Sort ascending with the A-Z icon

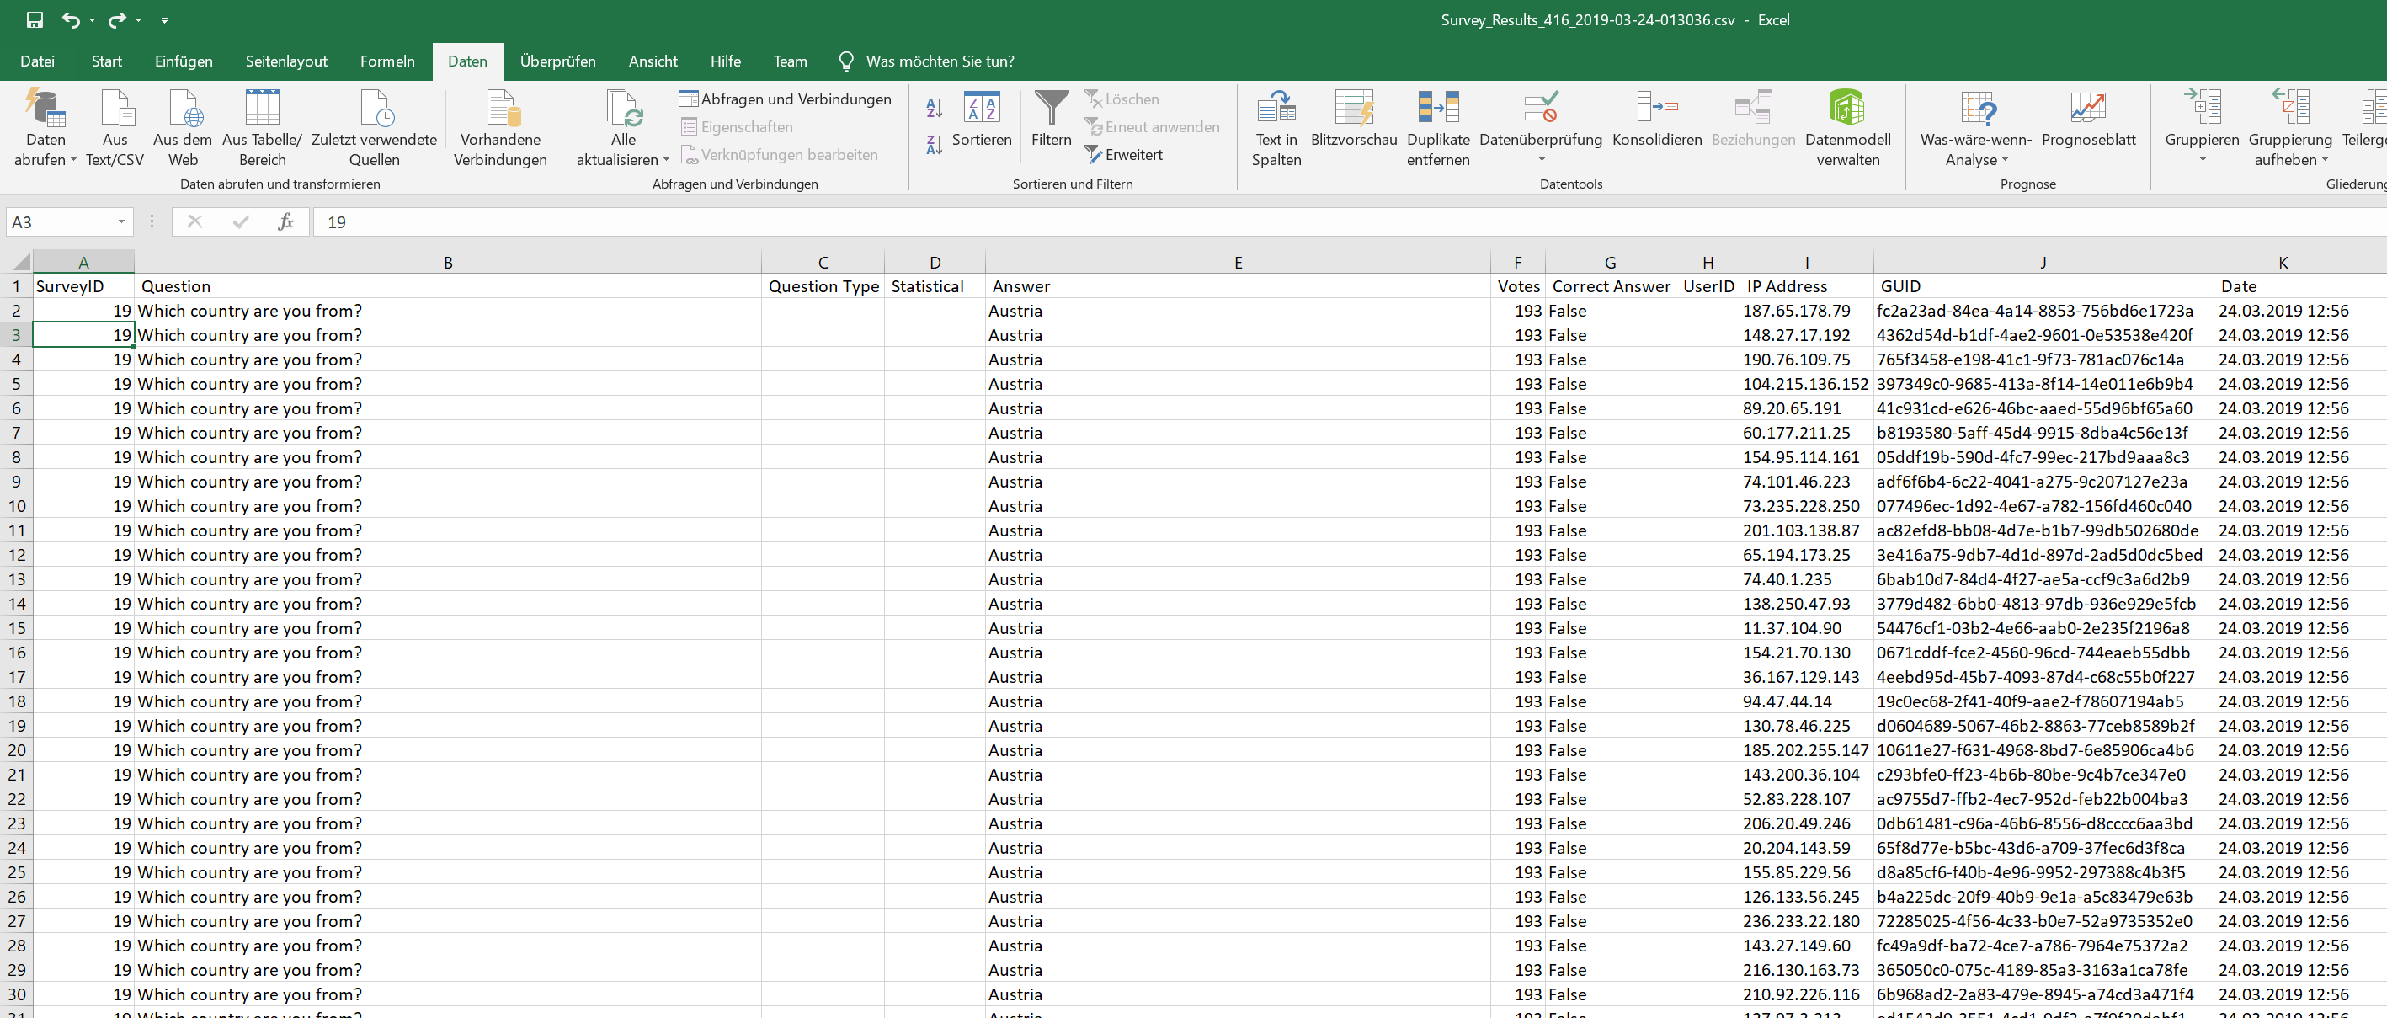[934, 109]
